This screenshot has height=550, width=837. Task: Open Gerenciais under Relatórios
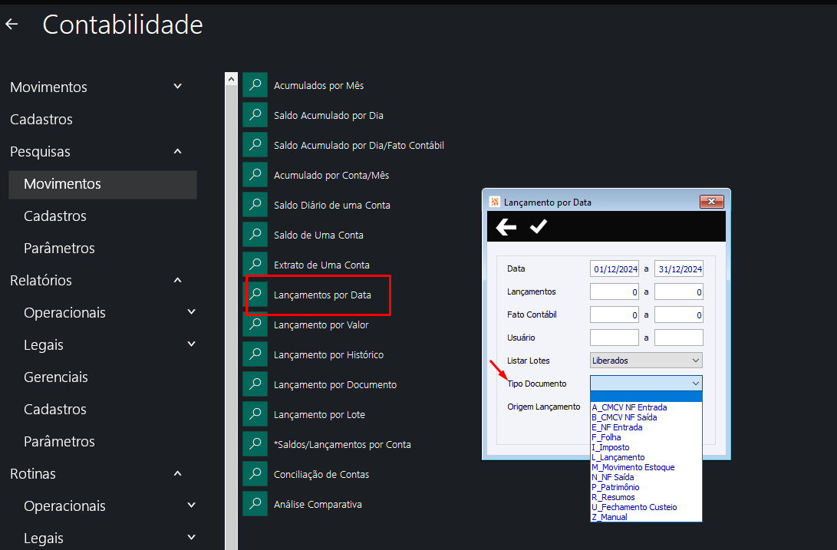coord(55,377)
